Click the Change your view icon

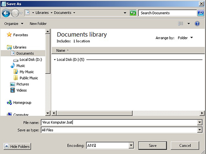pos(180,23)
